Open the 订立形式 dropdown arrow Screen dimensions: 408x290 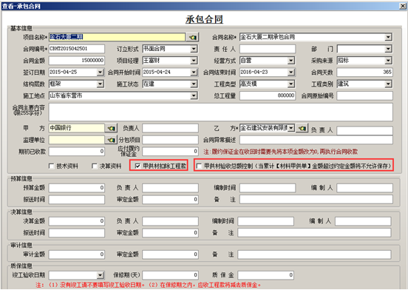pos(194,49)
